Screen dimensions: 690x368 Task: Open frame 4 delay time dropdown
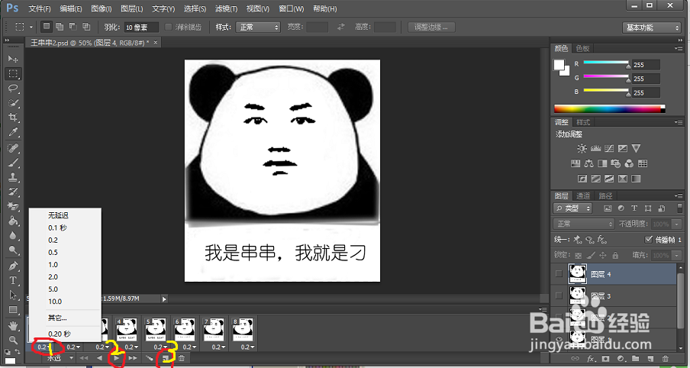pyautogui.click(x=130, y=347)
